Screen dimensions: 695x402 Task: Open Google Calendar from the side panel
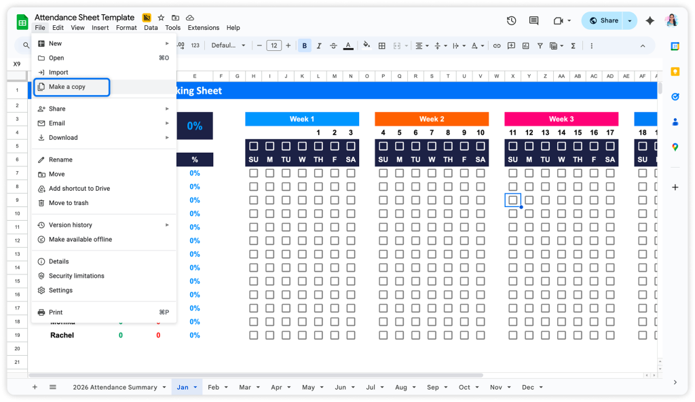click(676, 46)
